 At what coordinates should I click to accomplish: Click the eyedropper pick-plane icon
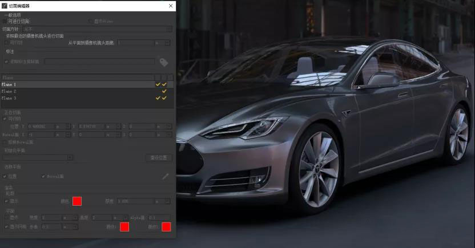pyautogui.click(x=166, y=177)
